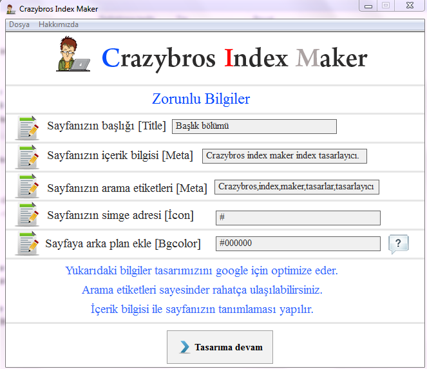Click the Sayfanızın simge adresi [İcon] label
Viewport: 427px width, 369px height.
(x=120, y=215)
